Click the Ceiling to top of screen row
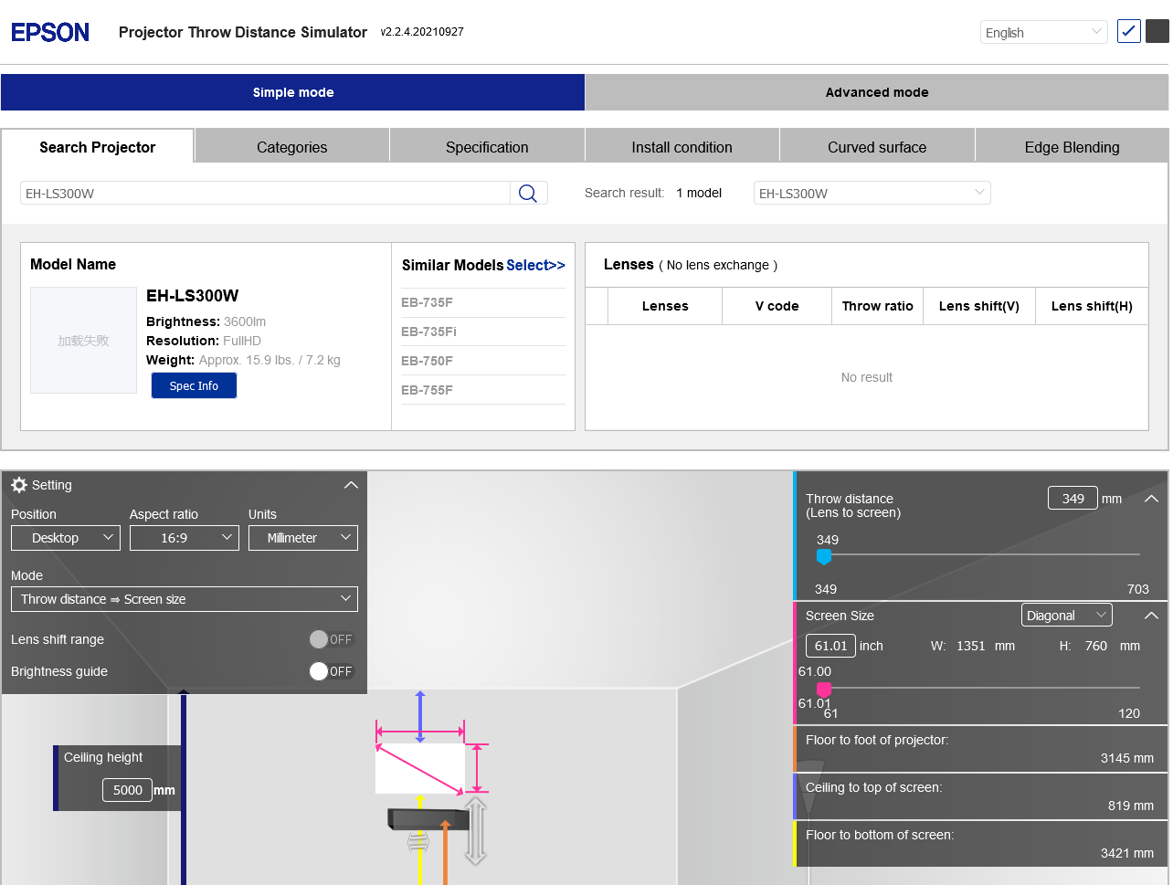This screenshot has width=1173, height=885. 980,796
